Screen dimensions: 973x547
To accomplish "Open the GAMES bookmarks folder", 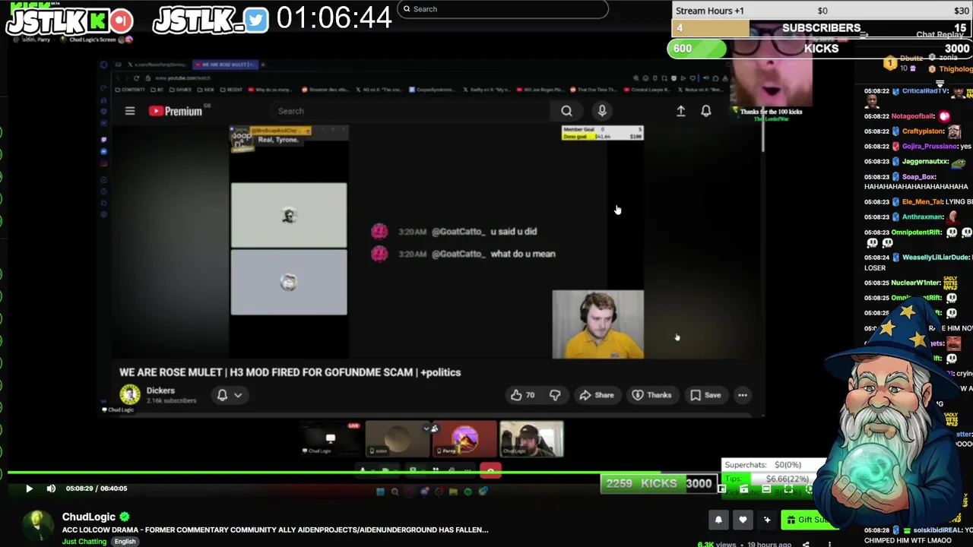I will click(181, 90).
